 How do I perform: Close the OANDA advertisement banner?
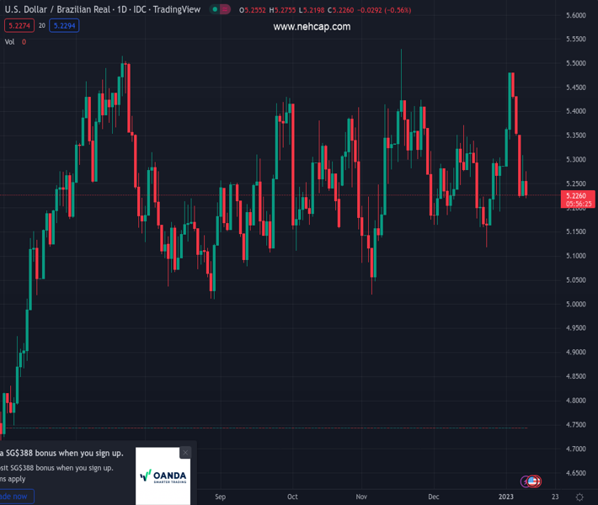click(x=185, y=453)
